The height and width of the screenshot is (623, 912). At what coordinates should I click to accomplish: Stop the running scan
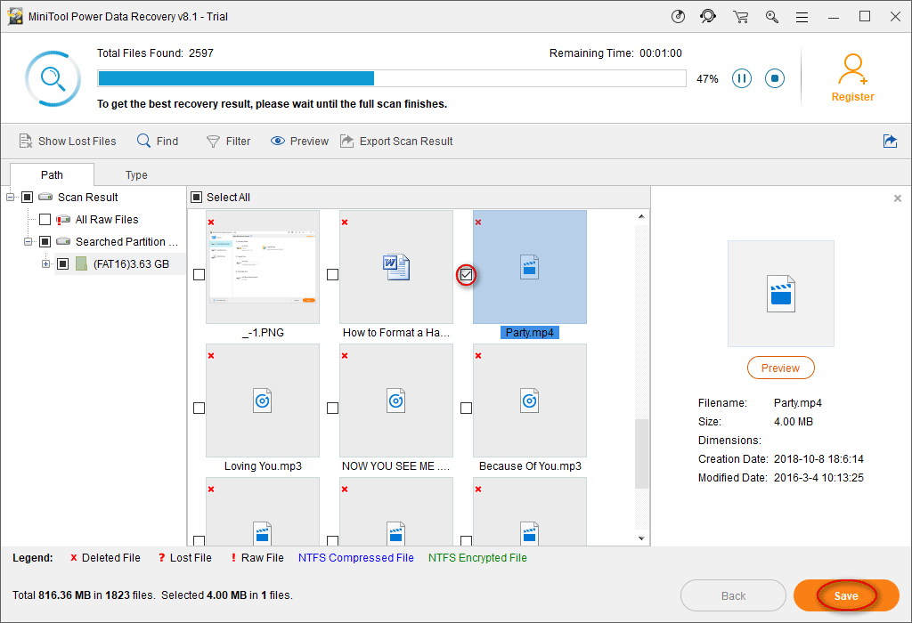pos(775,78)
